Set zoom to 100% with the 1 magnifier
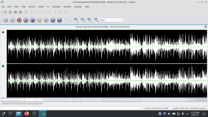 [90, 20]
